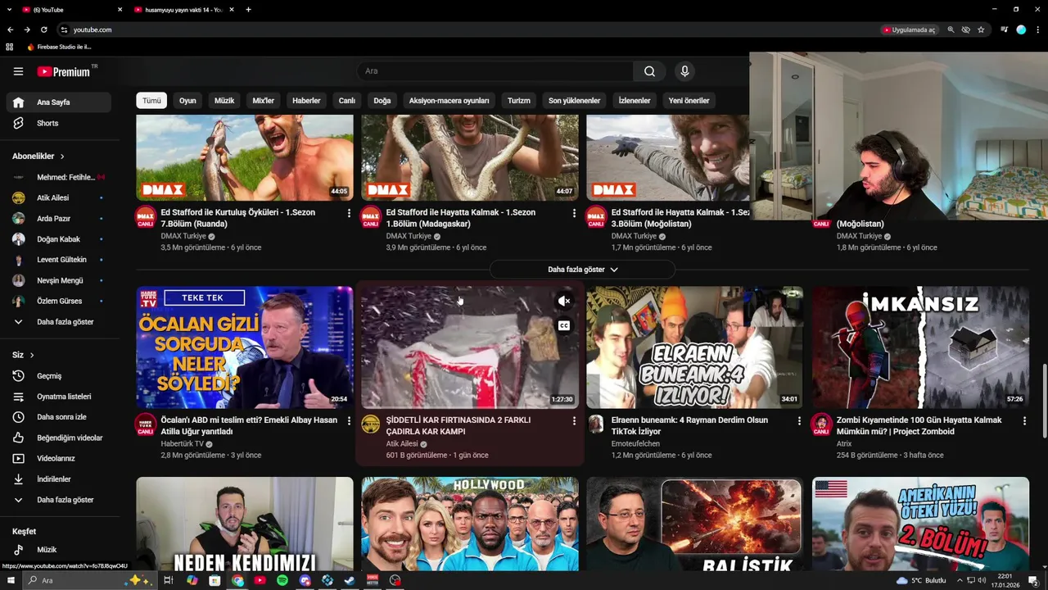Start voice search with the microphone icon

(x=684, y=71)
